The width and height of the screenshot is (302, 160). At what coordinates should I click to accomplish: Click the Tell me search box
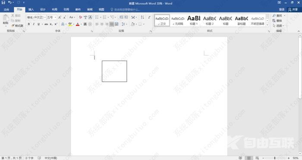coord(125,9)
